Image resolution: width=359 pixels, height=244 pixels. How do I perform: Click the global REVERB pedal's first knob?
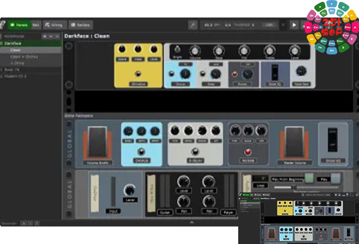[235, 130]
